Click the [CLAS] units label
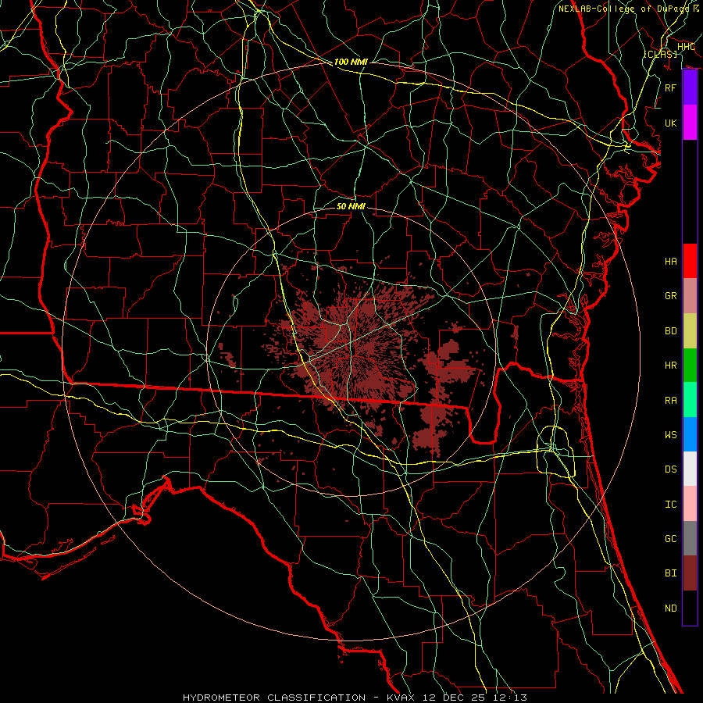 tap(660, 54)
